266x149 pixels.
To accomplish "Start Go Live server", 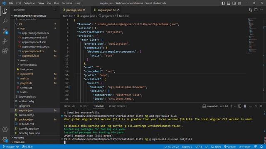I will [x=230, y=147].
